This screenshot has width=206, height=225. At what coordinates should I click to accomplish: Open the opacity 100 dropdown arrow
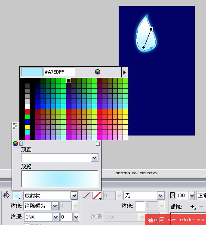(x=192, y=195)
